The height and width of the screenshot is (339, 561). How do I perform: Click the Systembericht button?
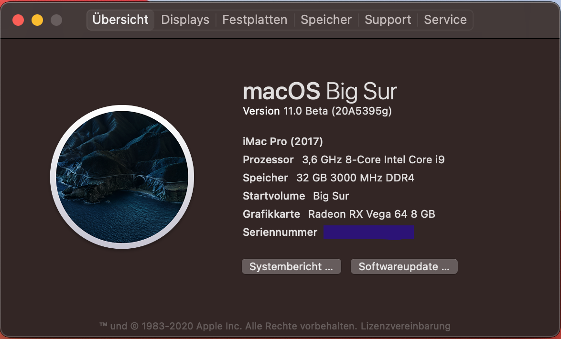coord(291,267)
